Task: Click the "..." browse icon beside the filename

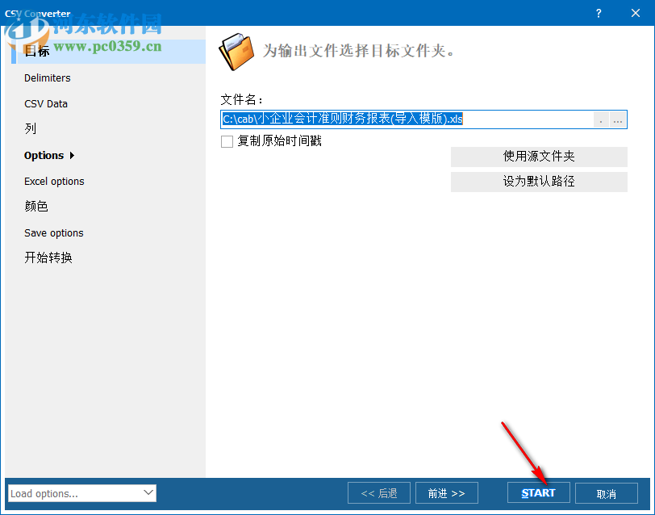Action: click(x=617, y=119)
